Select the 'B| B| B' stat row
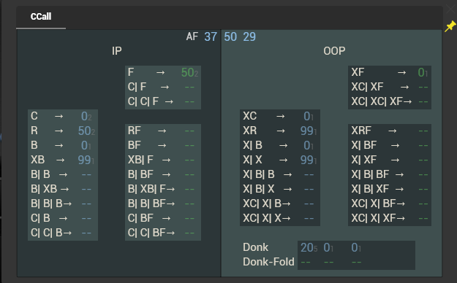This screenshot has height=283, width=457. 63,203
